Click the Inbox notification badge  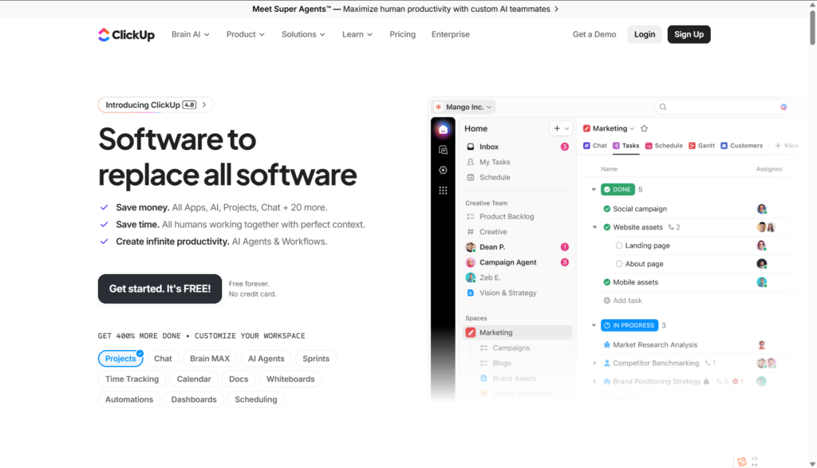[x=564, y=147]
